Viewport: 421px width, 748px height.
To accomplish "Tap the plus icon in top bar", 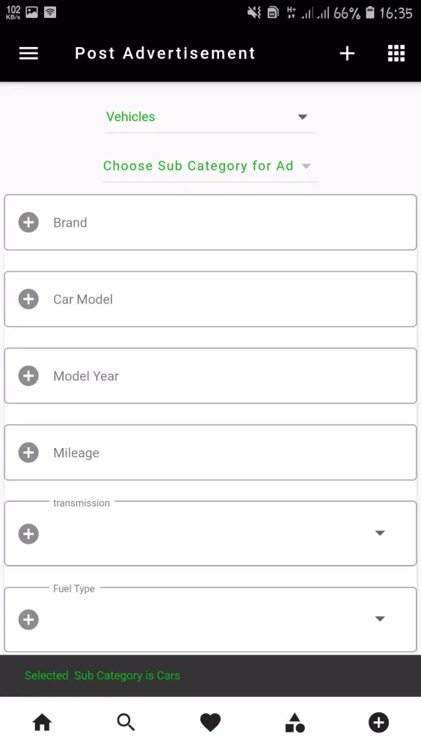I will pyautogui.click(x=347, y=53).
